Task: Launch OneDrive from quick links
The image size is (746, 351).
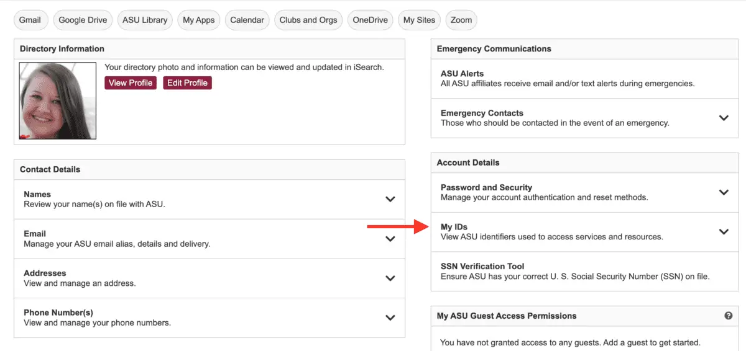Action: click(370, 20)
